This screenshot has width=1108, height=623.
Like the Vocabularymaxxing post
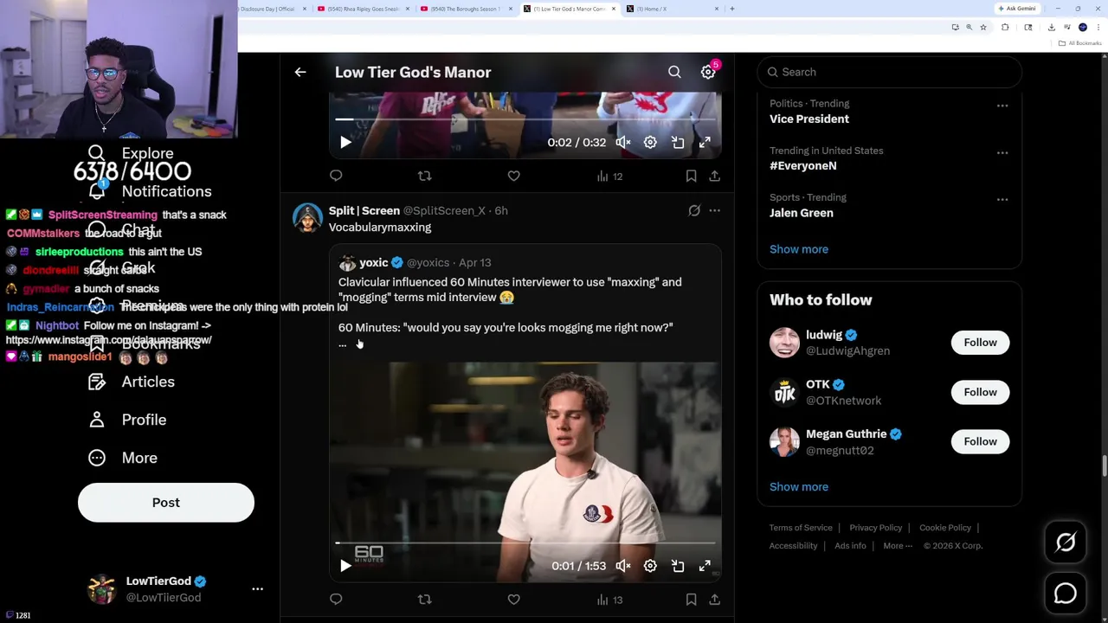click(x=513, y=599)
